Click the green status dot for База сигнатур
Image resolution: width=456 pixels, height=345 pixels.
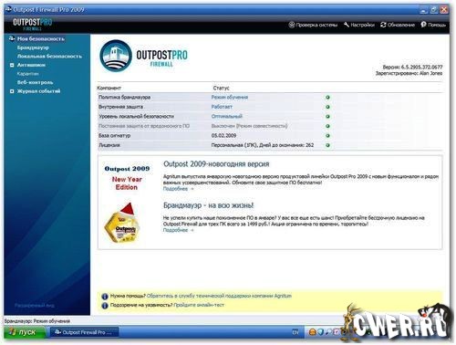click(x=327, y=136)
